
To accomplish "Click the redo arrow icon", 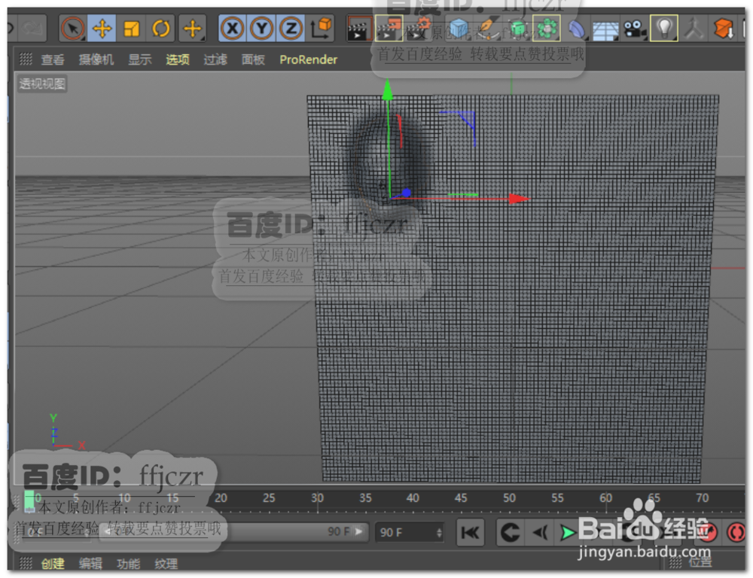I will (33, 29).
